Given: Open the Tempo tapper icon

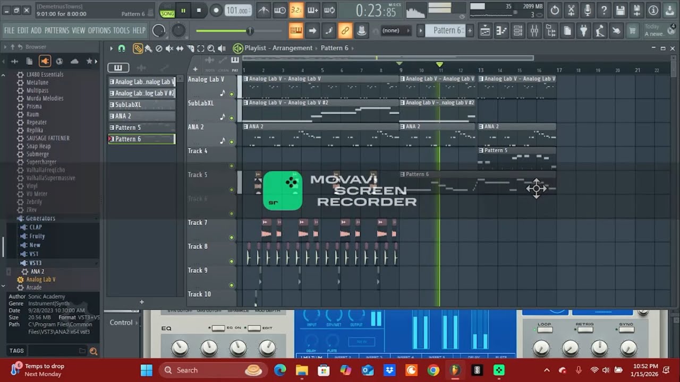Looking at the screenshot, I should pyautogui.click(x=600, y=31).
